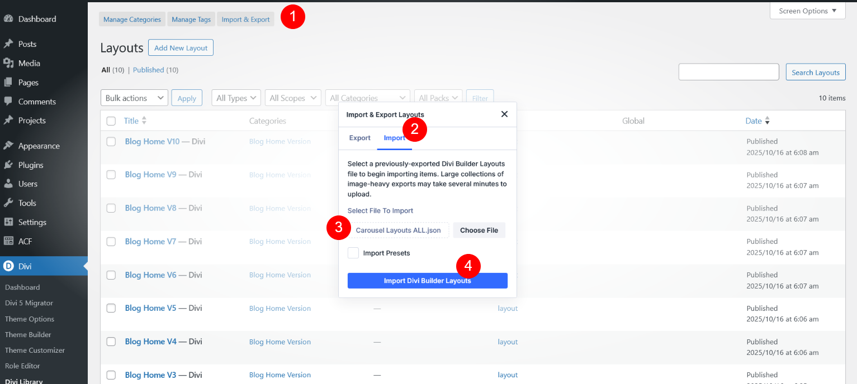Screen dimensions: 857x384
Task: Click the Divi logo icon
Action: point(8,266)
